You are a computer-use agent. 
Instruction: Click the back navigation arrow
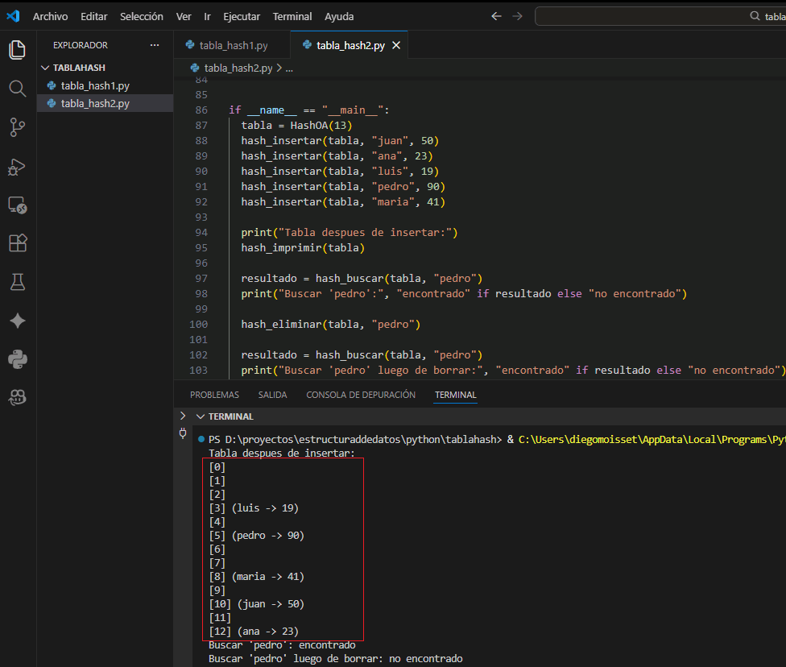click(496, 15)
